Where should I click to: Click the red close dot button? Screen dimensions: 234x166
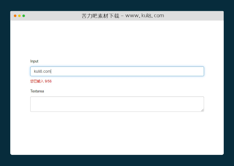(15, 16)
